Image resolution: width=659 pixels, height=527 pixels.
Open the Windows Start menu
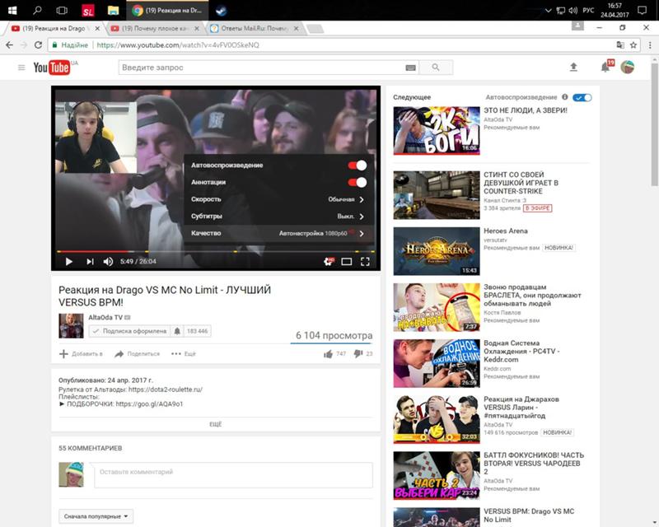[x=12, y=11]
